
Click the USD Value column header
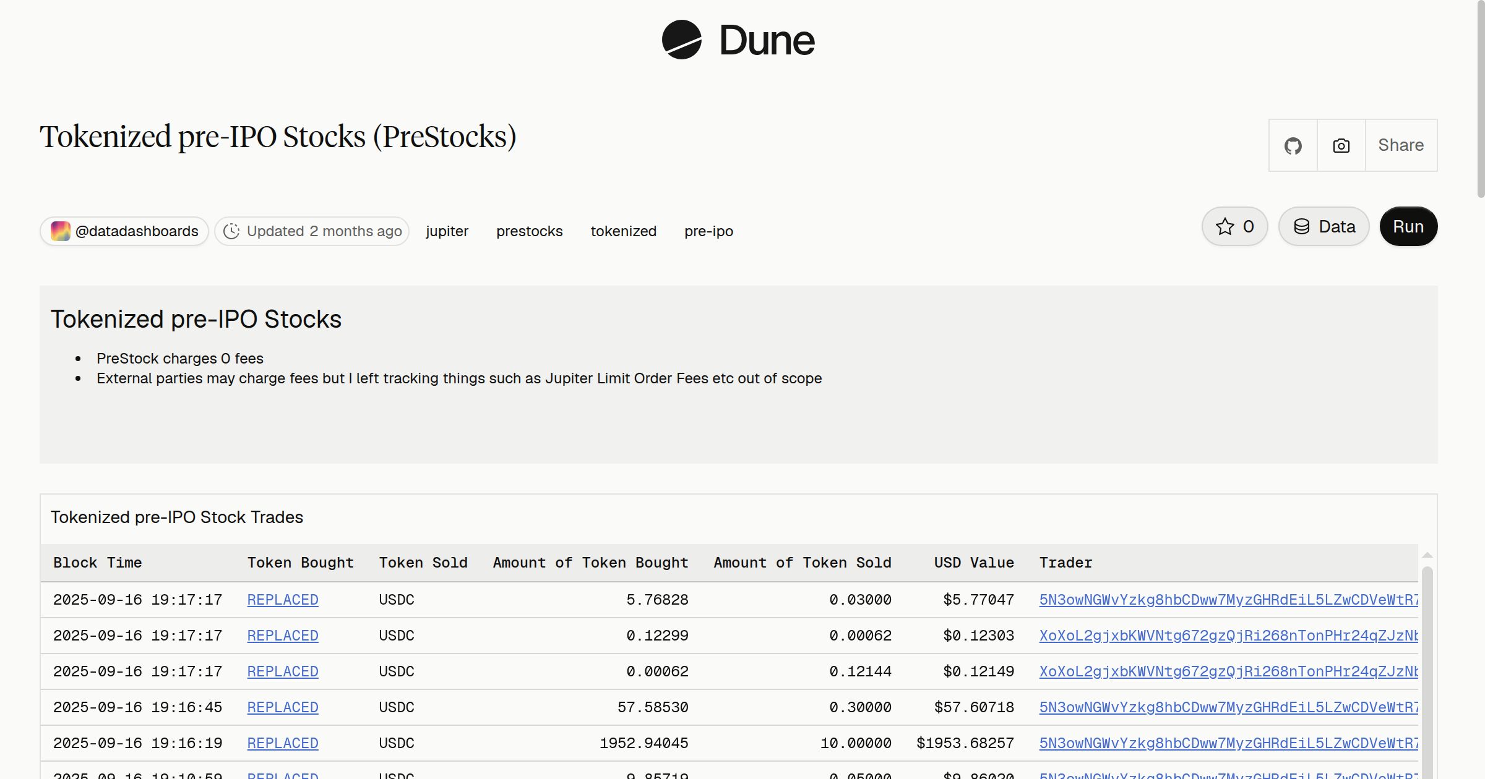pyautogui.click(x=974, y=563)
